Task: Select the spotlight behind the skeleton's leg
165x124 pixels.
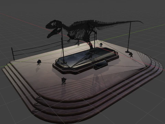Action: pyautogui.click(x=101, y=45)
